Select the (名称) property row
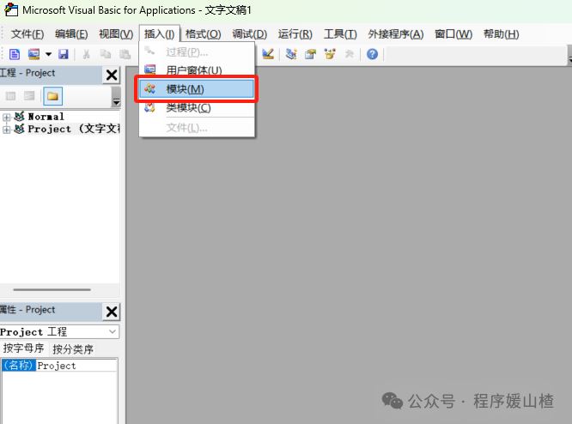 click(59, 366)
